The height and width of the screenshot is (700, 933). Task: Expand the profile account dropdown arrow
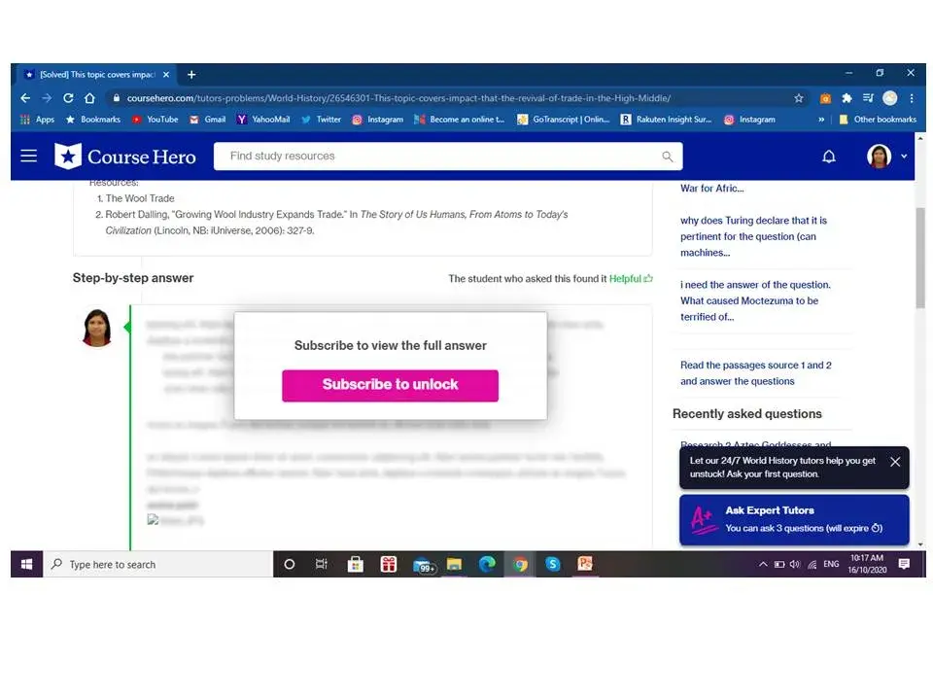pos(904,157)
